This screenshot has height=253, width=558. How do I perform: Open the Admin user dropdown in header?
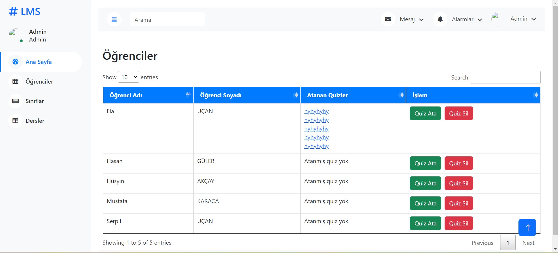pyautogui.click(x=523, y=19)
